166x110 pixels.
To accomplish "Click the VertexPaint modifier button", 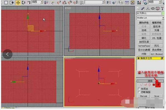I will (x=144, y=46).
